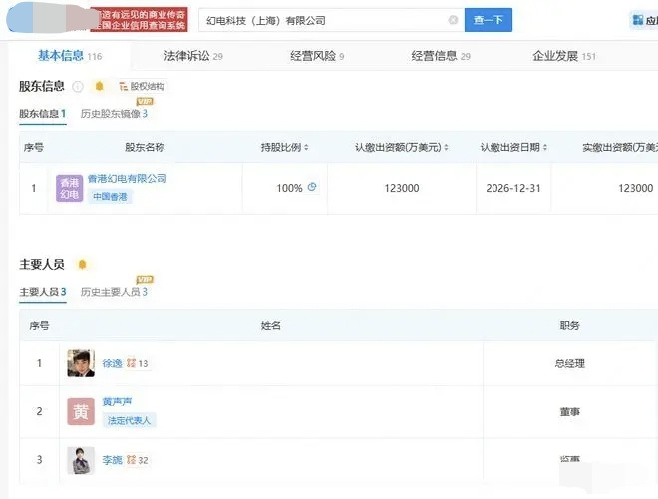Click the 123000 subscribed capital cell
Viewport: 658px width, 499px height.
(402, 188)
